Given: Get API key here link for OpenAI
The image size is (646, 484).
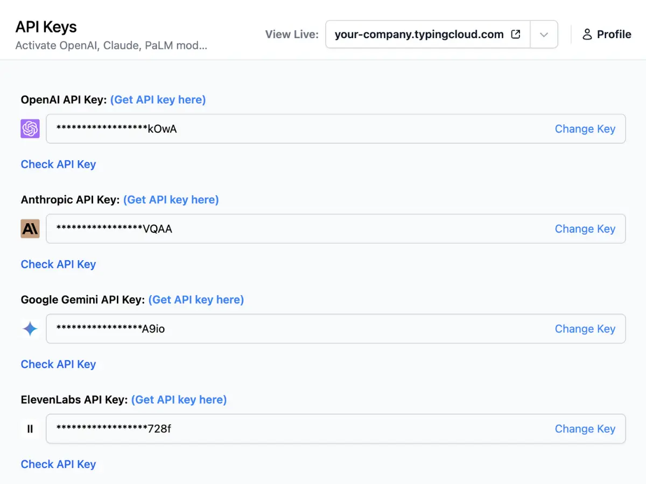Looking at the screenshot, I should [x=158, y=99].
